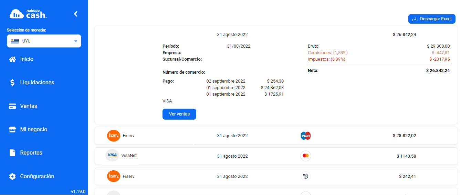The width and height of the screenshot is (461, 195).
Task: Click the Ventas credit card icon
Action: tap(12, 106)
